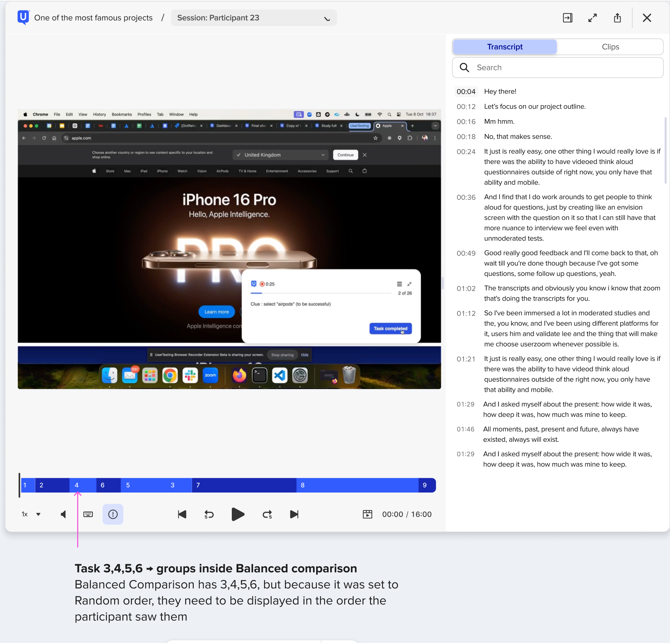Create a clip with the clip icon
Image resolution: width=670 pixels, height=643 pixels.
point(367,514)
